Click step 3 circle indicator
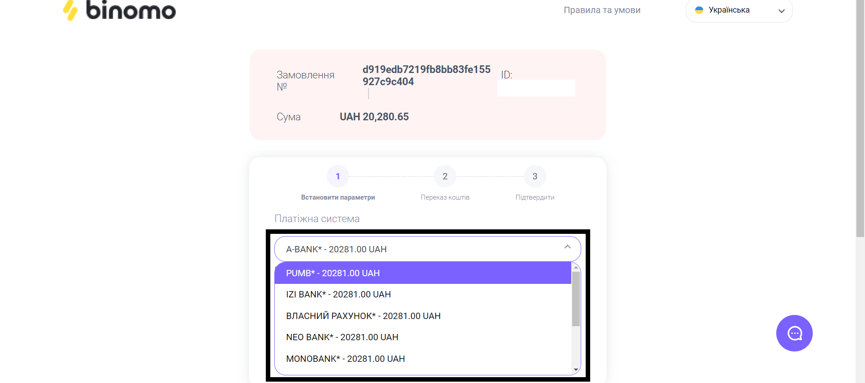The height and width of the screenshot is (383, 865). pos(535,176)
